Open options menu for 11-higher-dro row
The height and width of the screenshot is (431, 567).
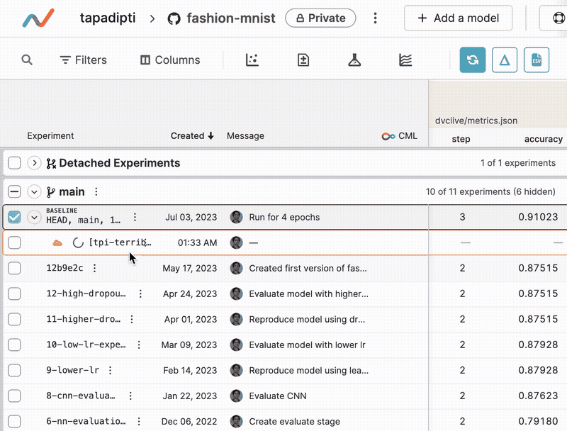[x=132, y=319]
